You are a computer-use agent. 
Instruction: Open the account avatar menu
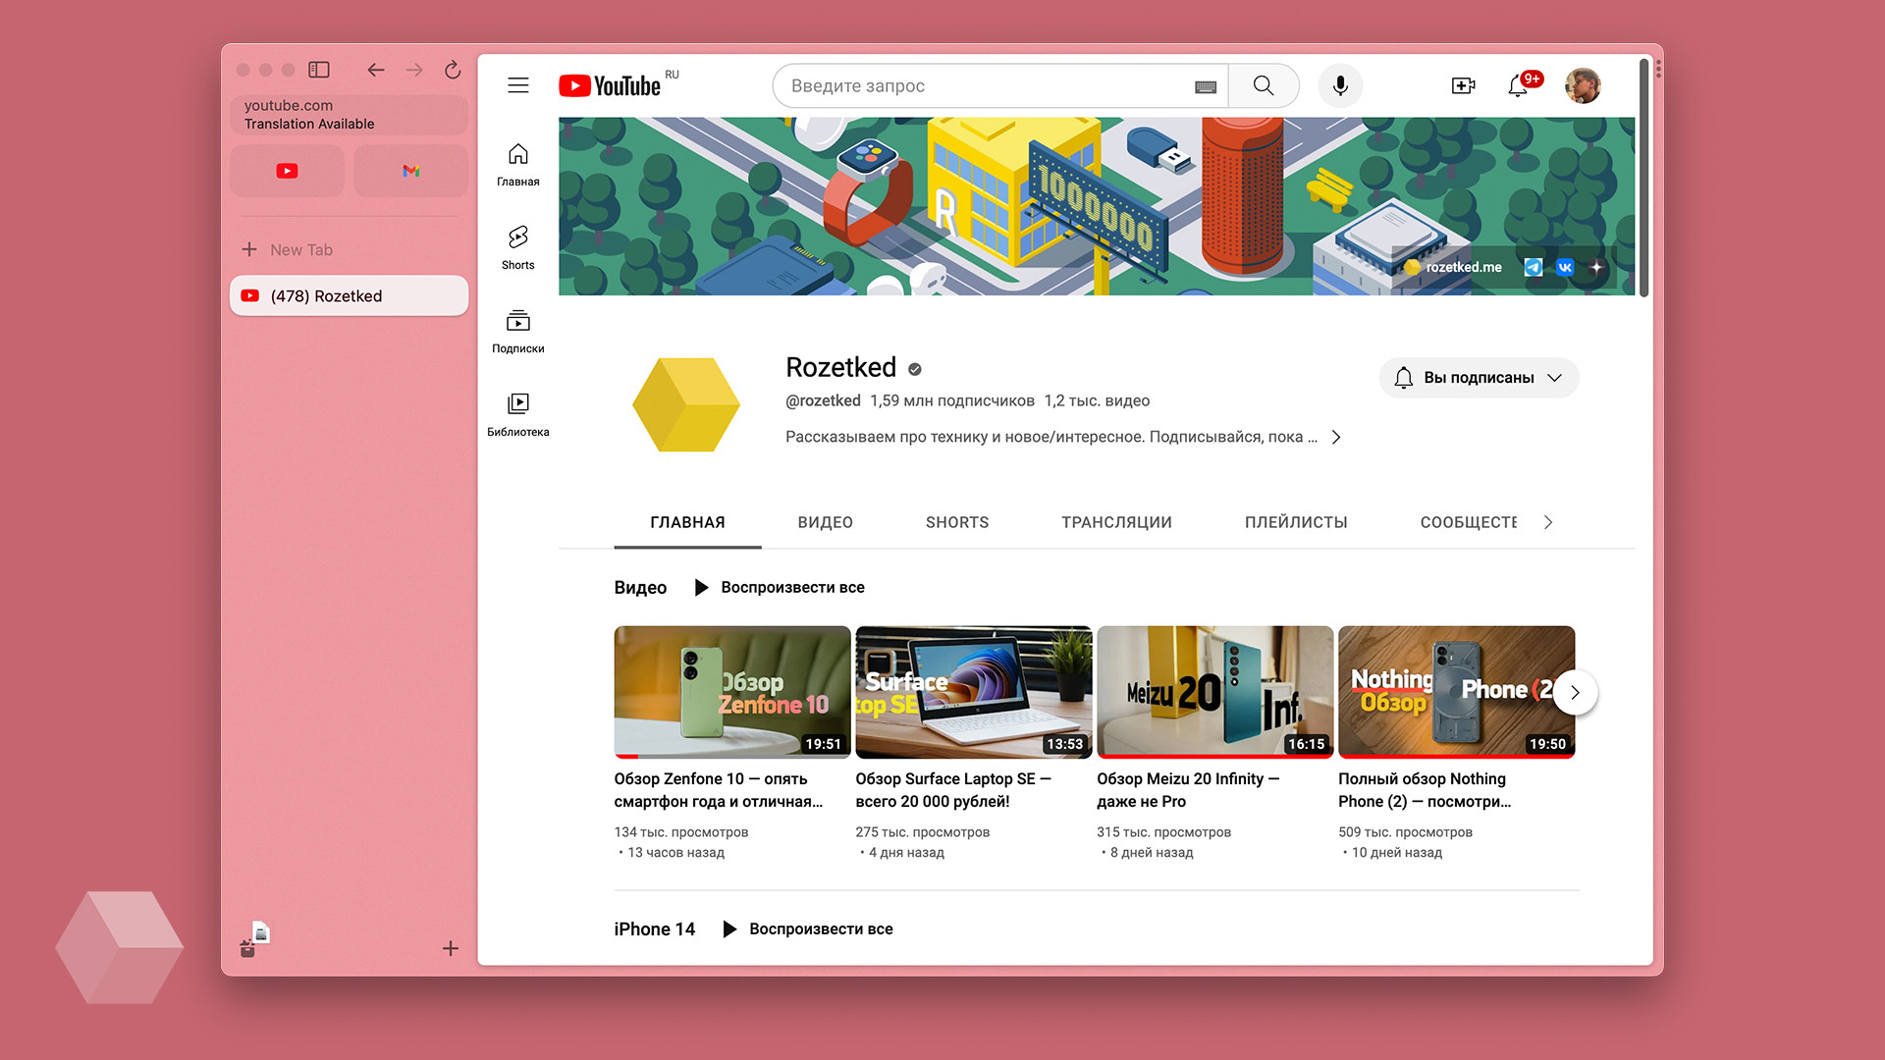click(1583, 85)
